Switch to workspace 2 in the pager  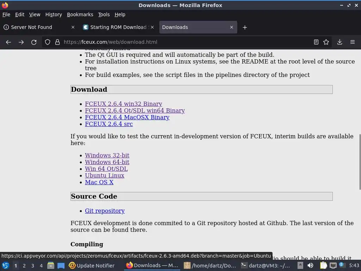pyautogui.click(x=24, y=266)
